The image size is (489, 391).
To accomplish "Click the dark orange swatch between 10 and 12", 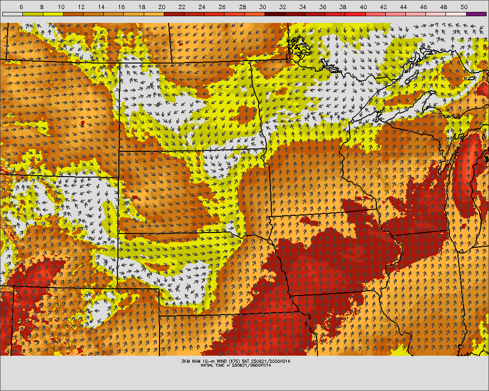I will click(x=73, y=14).
